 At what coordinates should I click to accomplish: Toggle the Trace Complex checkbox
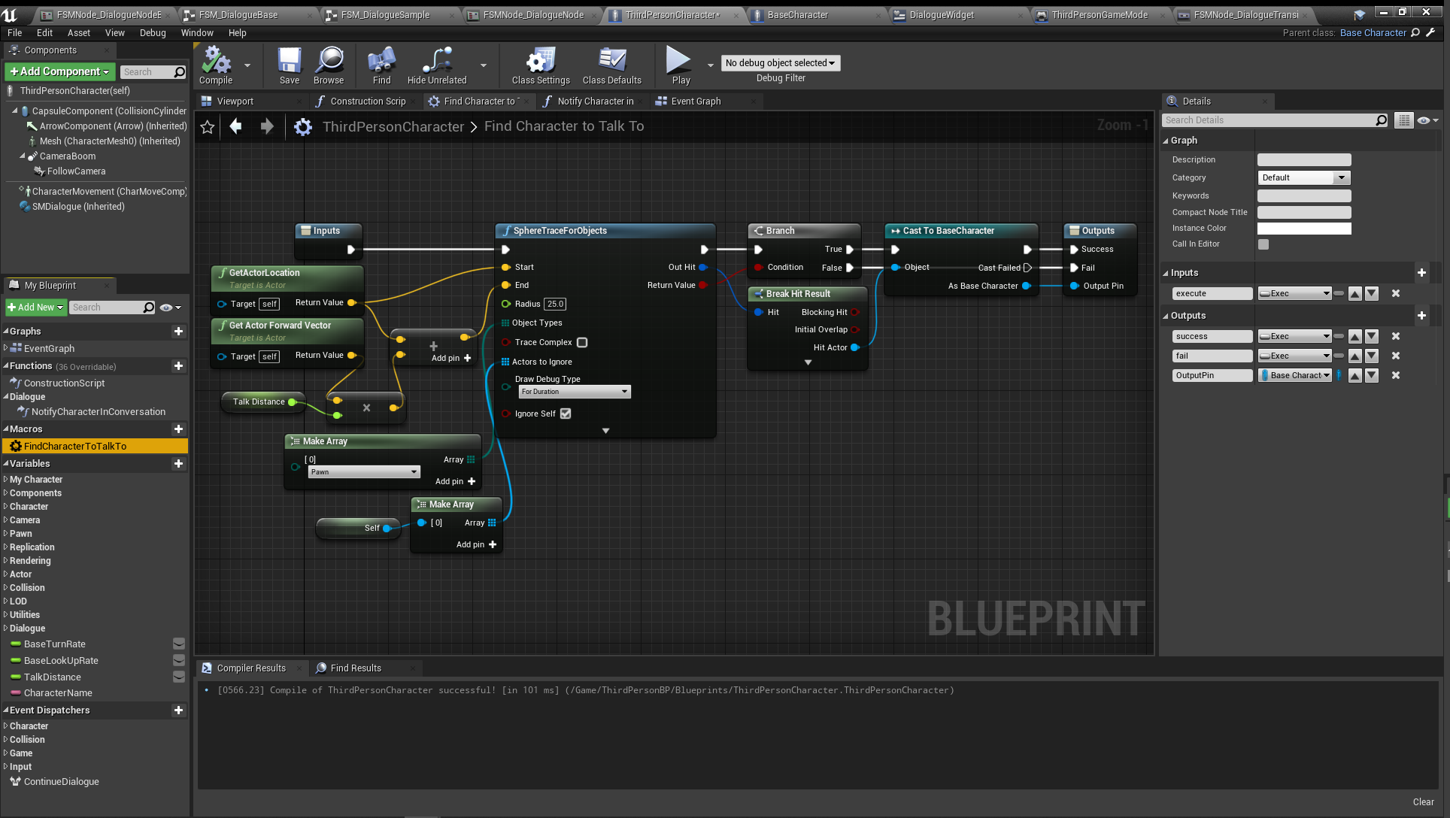click(x=582, y=343)
